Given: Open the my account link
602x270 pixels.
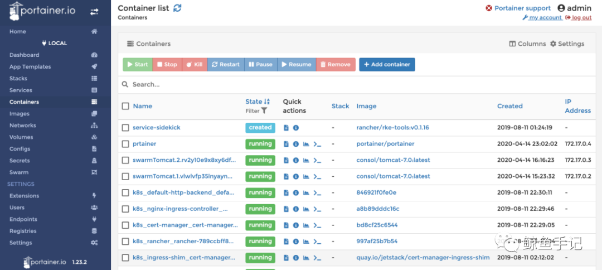Looking at the screenshot, I should tap(542, 18).
